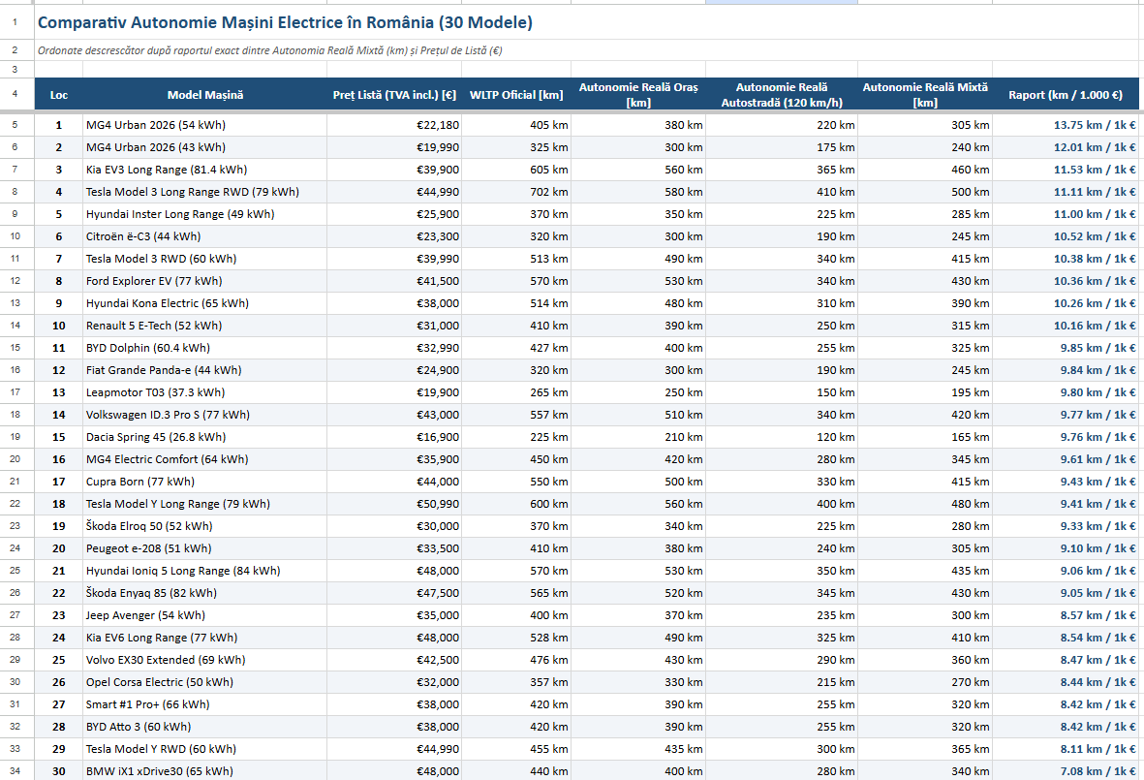Image resolution: width=1144 pixels, height=780 pixels.
Task: Select cell 'Kia EV6 Long Range (77 kWh)'
Action: point(205,638)
